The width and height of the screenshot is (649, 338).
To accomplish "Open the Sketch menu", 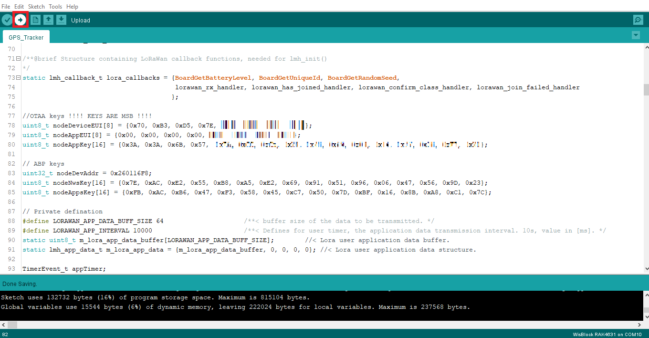I will coord(36,7).
